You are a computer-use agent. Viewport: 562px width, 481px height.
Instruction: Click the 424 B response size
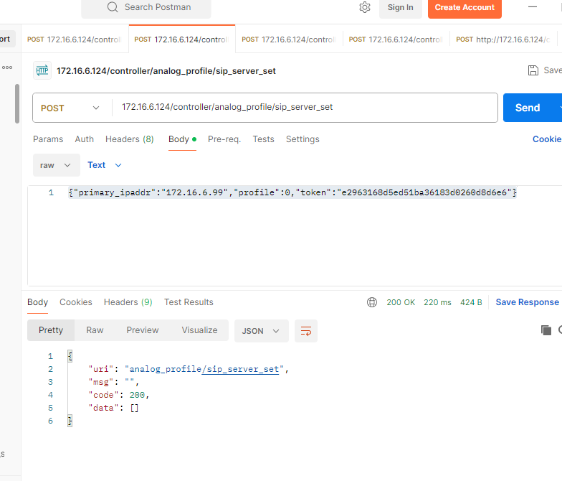pyautogui.click(x=471, y=302)
